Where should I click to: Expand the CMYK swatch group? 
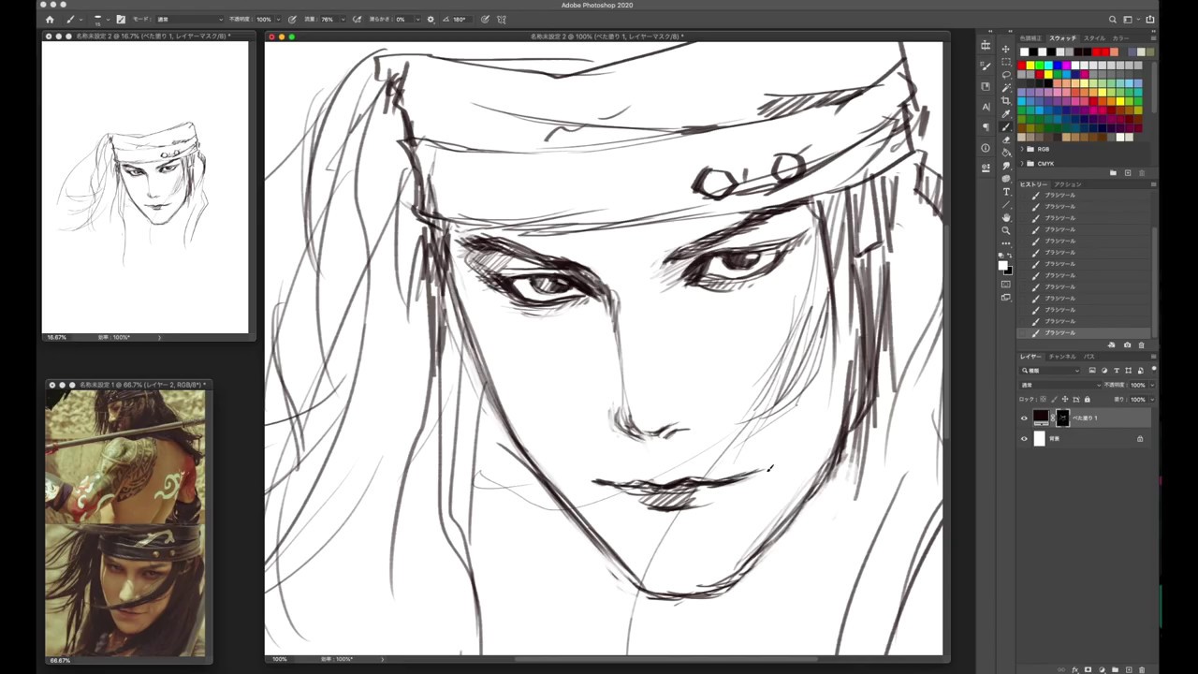pyautogui.click(x=1022, y=164)
